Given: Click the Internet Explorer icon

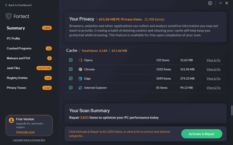Looking at the screenshot, I should (x=80, y=88).
